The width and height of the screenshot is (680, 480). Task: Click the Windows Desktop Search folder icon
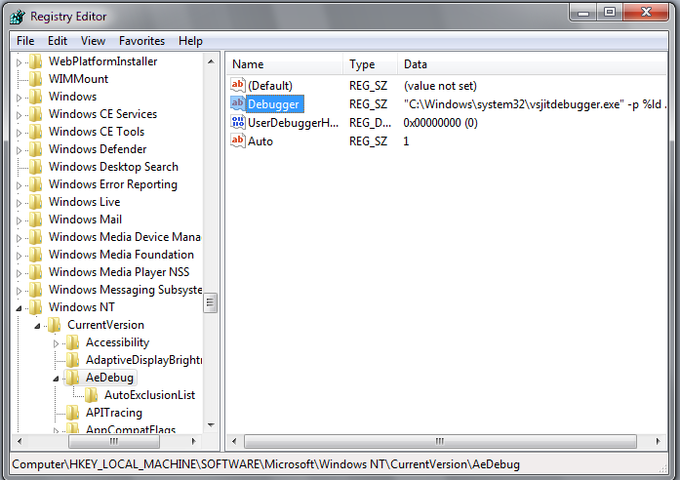(x=35, y=167)
